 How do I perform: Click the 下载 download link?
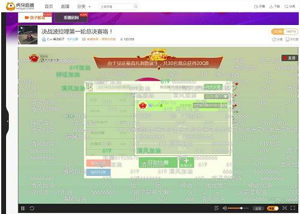274,7
